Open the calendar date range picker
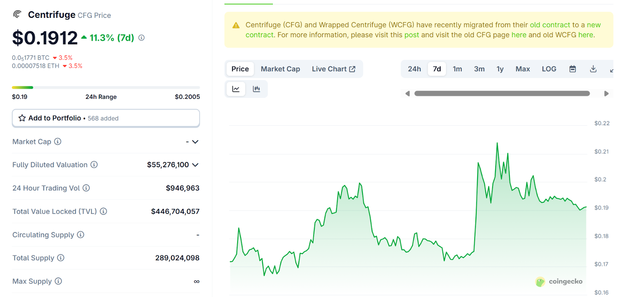This screenshot has height=297, width=621. (x=572, y=69)
